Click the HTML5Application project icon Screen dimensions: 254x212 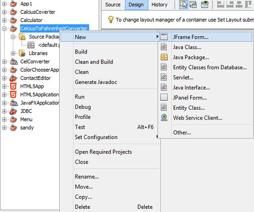(13, 94)
